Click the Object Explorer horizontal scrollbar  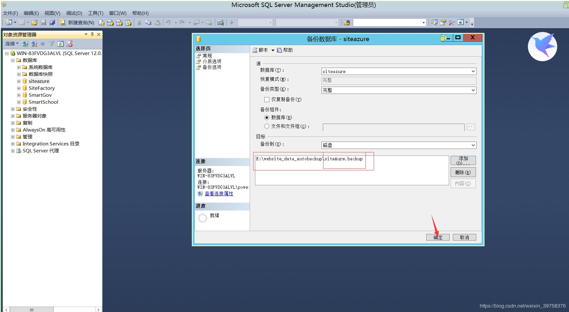click(x=32, y=309)
